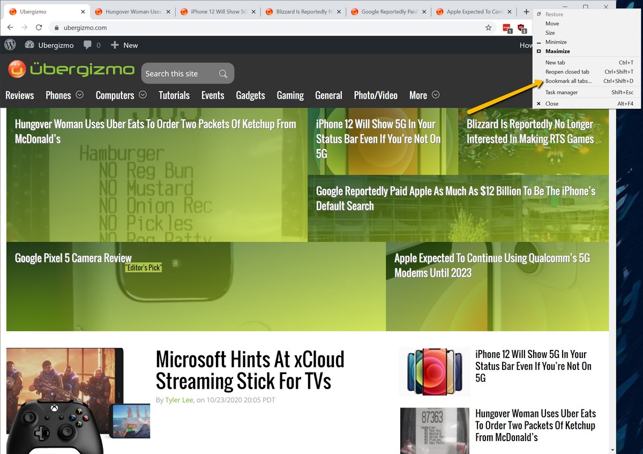Go back with the browser back arrow
Screen dimensions: 643x454
[10, 27]
